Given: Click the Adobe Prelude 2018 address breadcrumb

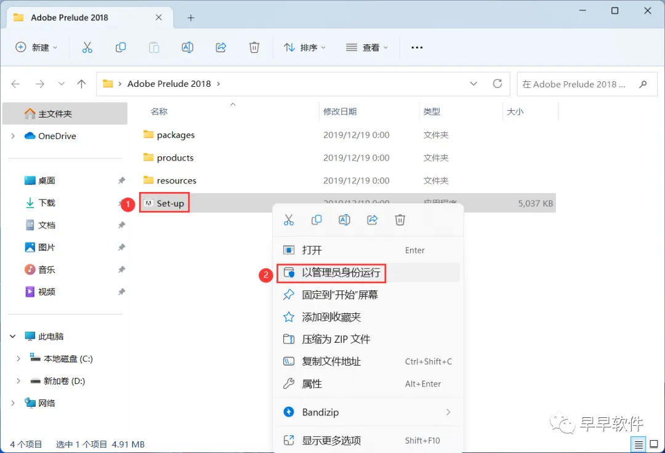Looking at the screenshot, I should point(169,84).
